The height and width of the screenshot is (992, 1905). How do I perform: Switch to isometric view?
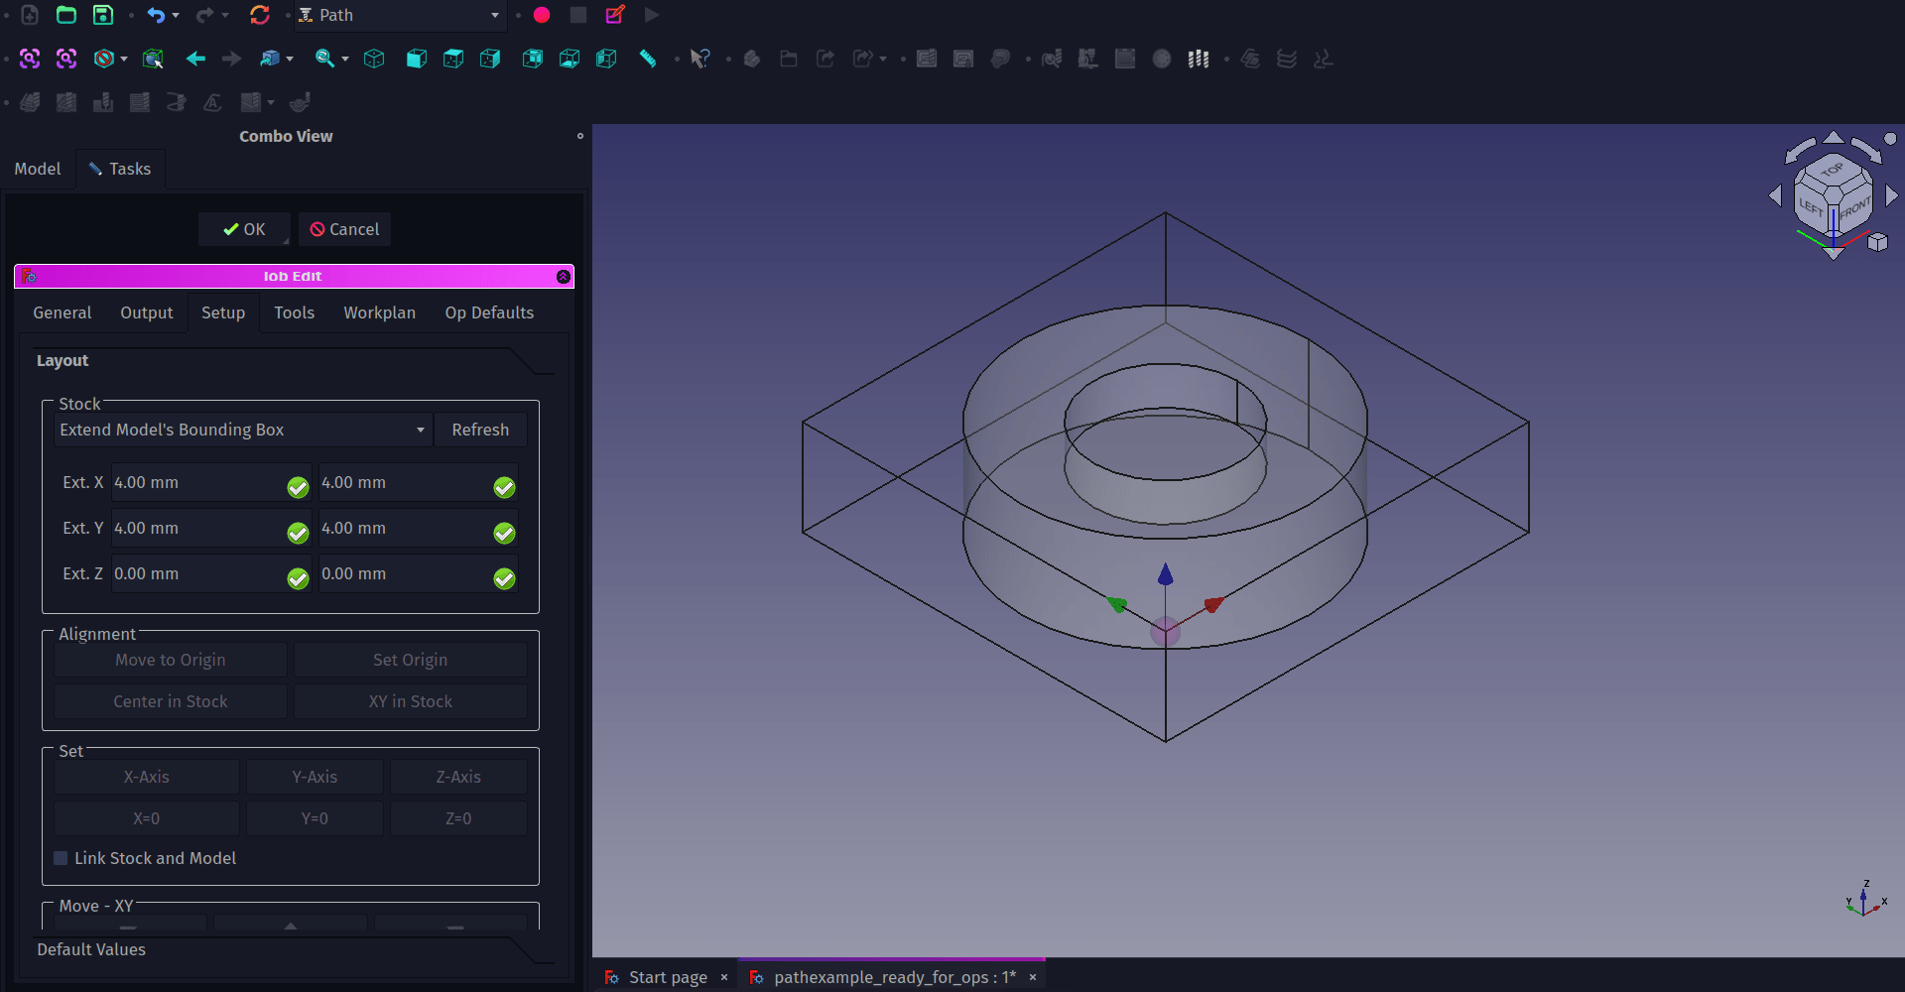tap(374, 60)
